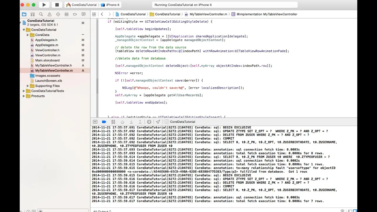Viewport: 377px width, 212px height.
Task: Click console line total fetch for 7 rows
Action: (208, 201)
